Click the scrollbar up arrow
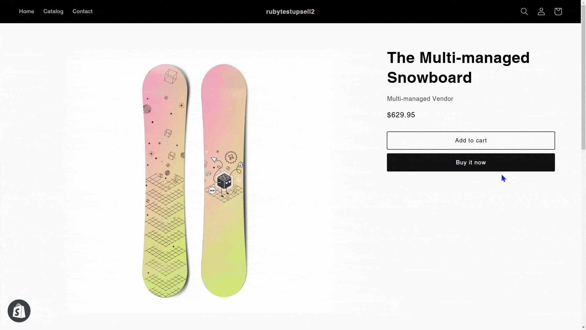The image size is (586, 330). click(583, 2)
